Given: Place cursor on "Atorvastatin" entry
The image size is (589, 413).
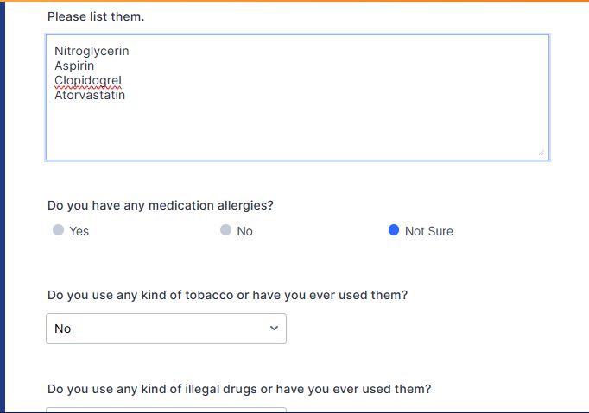Looking at the screenshot, I should 90,95.
